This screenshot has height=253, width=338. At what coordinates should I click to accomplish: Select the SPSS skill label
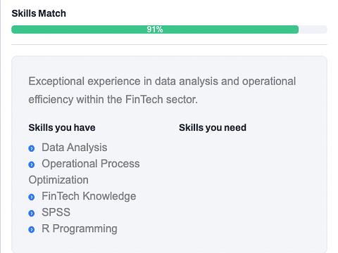[x=56, y=212]
